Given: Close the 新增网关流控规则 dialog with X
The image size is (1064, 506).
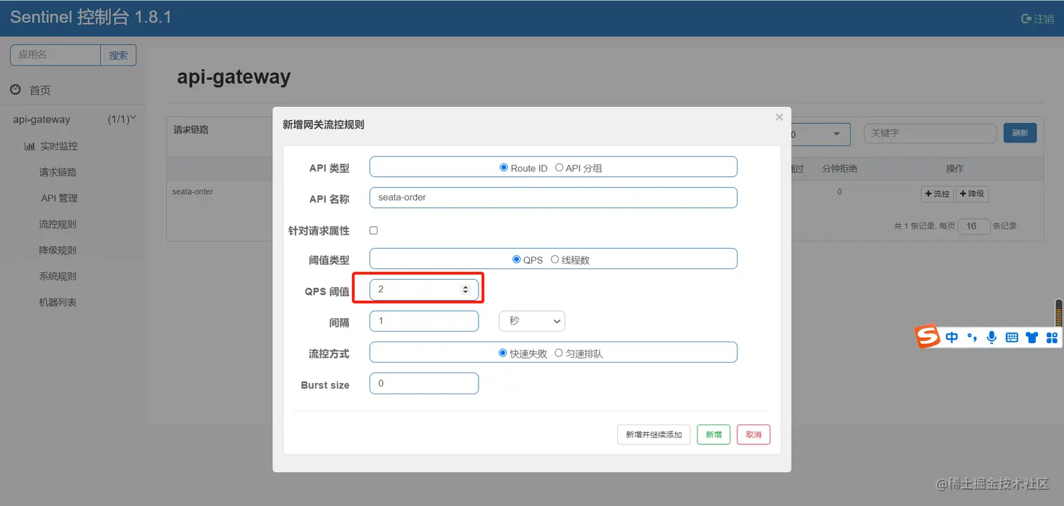Looking at the screenshot, I should 779,117.
